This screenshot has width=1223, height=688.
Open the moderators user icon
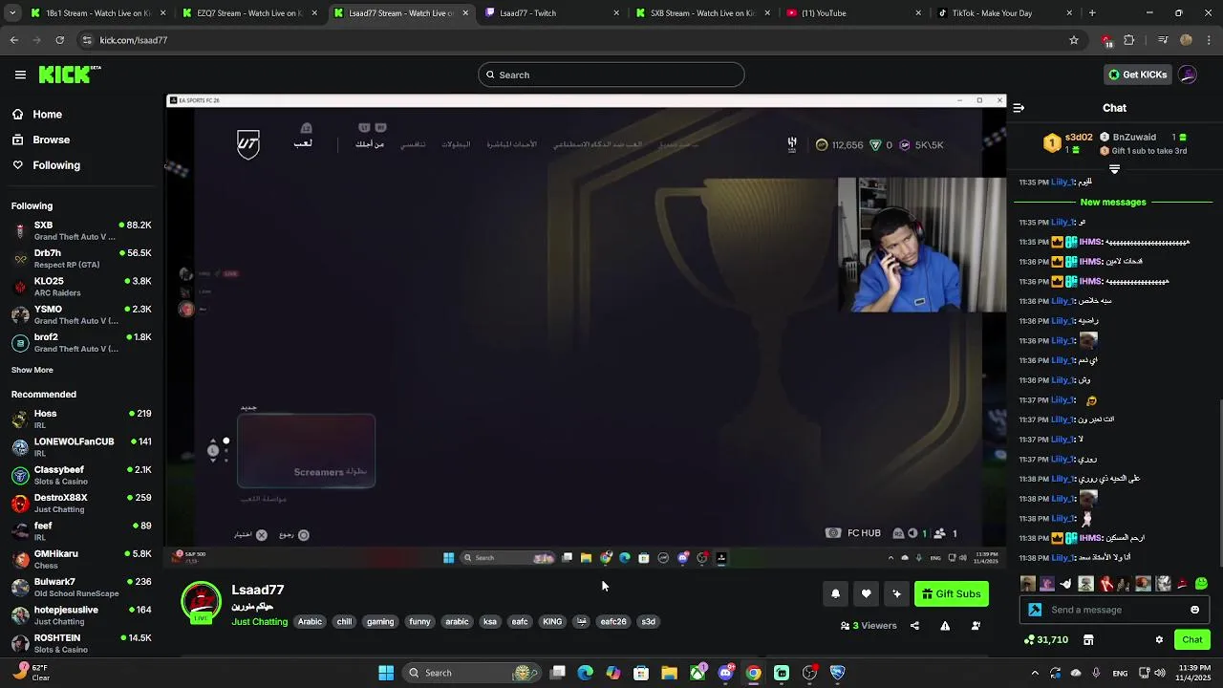tap(976, 626)
